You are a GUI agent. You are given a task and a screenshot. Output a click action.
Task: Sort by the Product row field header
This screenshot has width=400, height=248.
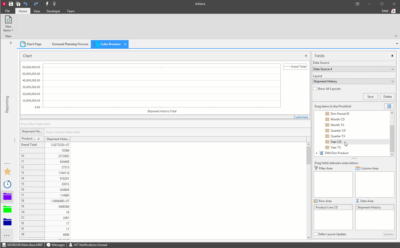click(x=32, y=139)
